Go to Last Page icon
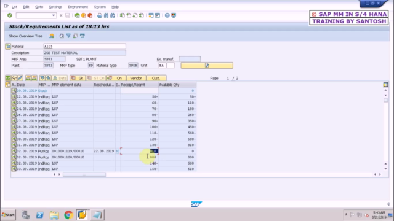394x221 pixels. coord(142,15)
